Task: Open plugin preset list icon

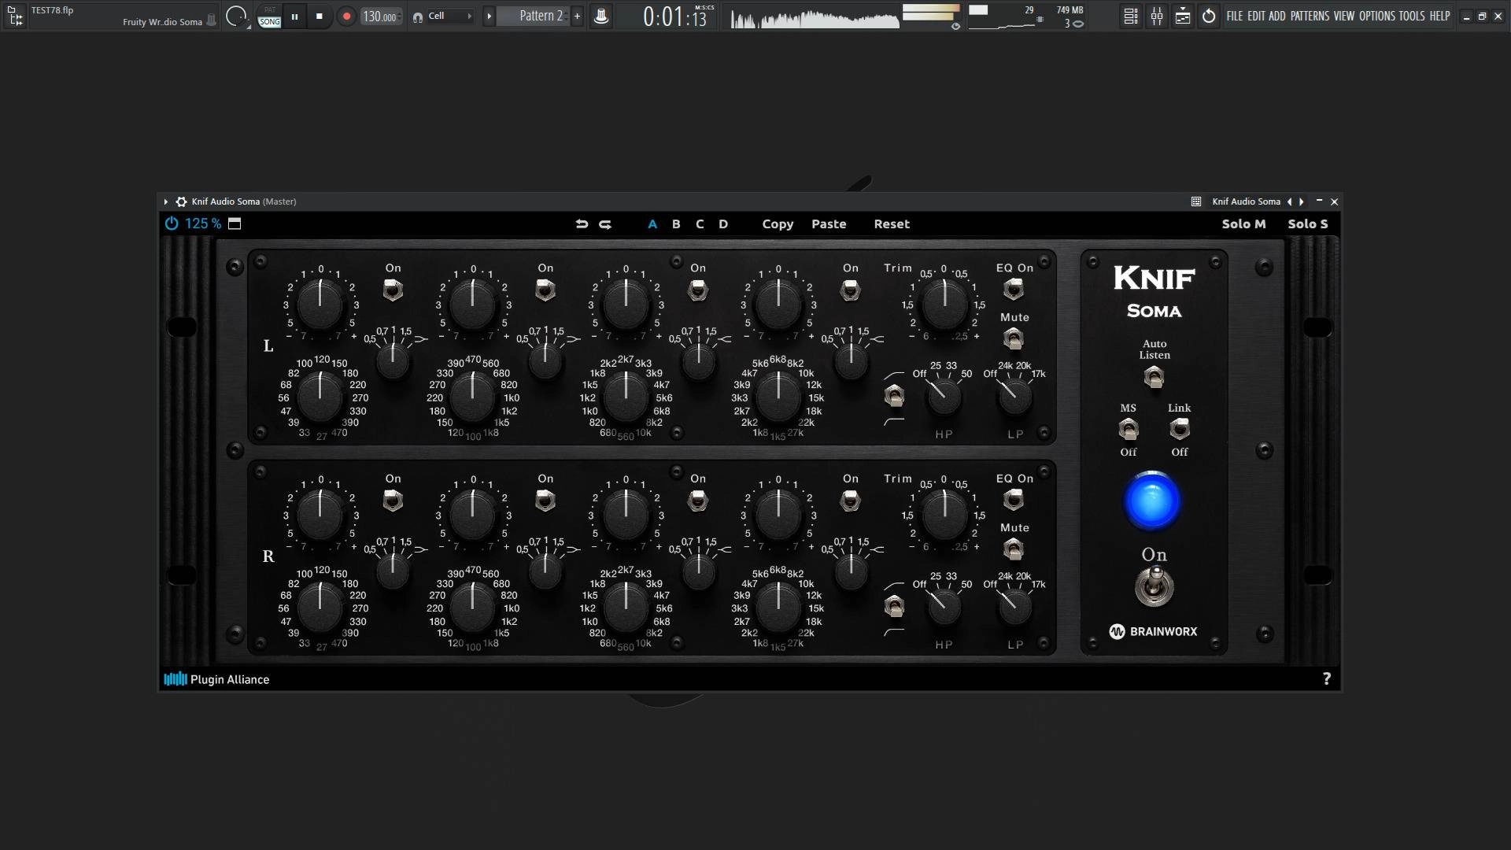Action: point(1196,201)
